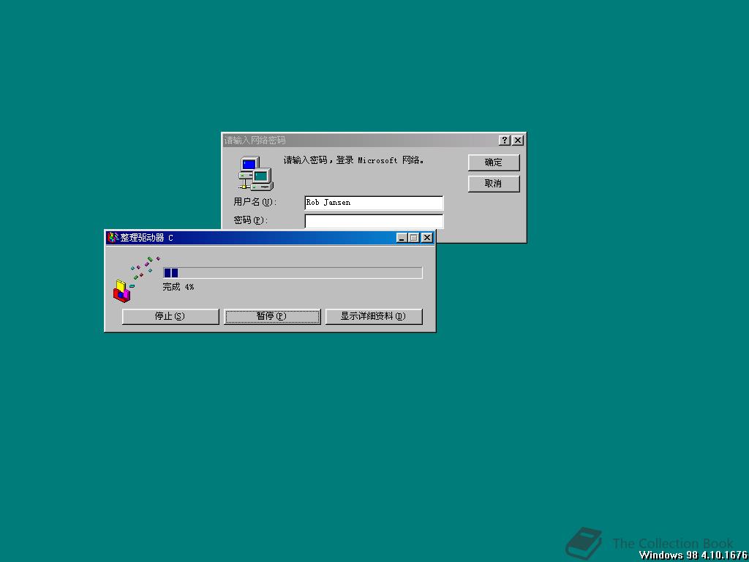749x562 pixels.
Task: Close the 整理驱动器 C defragmenter window
Action: pyautogui.click(x=427, y=238)
